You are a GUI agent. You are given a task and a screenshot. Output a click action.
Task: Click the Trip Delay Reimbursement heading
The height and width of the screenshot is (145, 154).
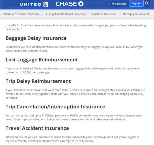(x=38, y=81)
